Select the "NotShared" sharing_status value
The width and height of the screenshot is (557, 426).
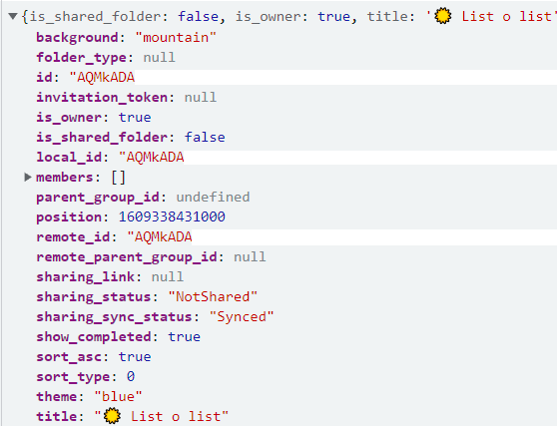click(x=213, y=296)
